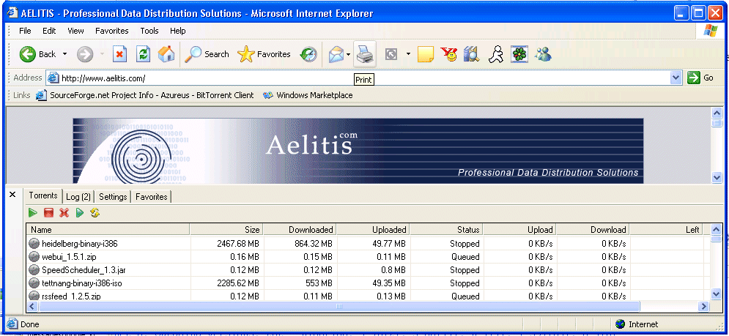Screen dimensions: 729x336
Task: Open the Windows Marketplace link
Action: (x=308, y=95)
